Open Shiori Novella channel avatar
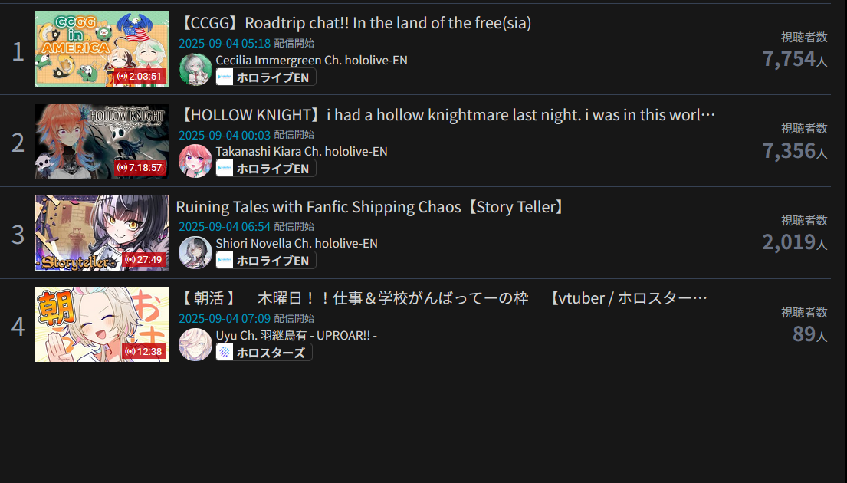Image resolution: width=847 pixels, height=483 pixels. (x=195, y=252)
